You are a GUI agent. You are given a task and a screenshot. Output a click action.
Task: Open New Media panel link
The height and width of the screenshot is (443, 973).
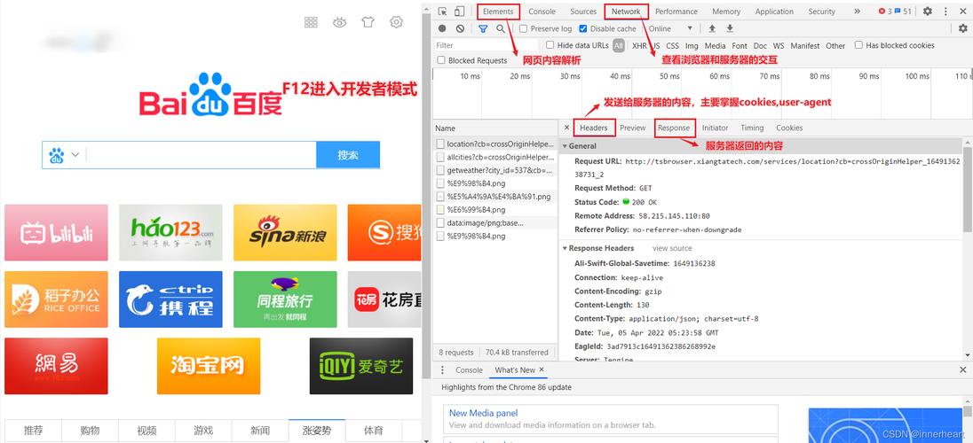484,413
